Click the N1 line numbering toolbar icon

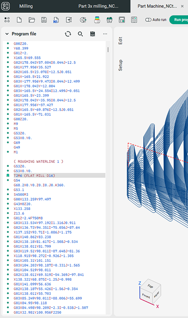[x=56, y=20]
